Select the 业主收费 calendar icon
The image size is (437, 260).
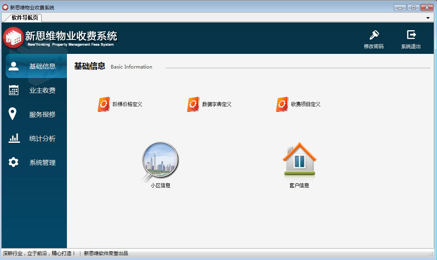tap(13, 90)
